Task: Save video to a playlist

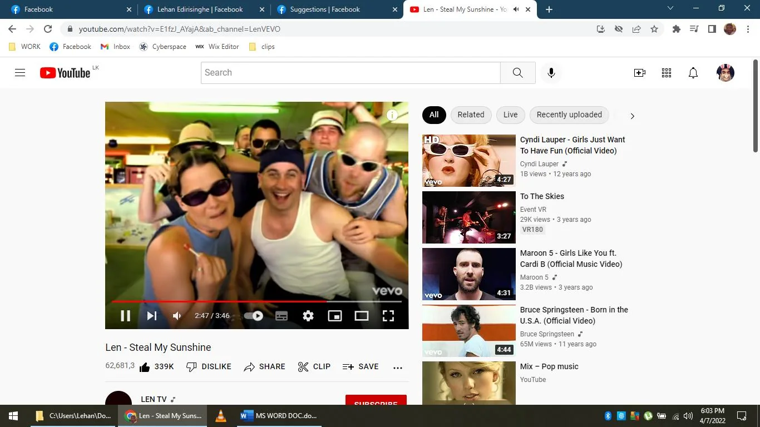Action: pyautogui.click(x=361, y=367)
